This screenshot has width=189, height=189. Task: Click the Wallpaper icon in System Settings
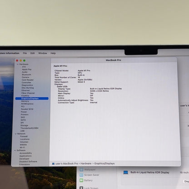click(x=81, y=169)
